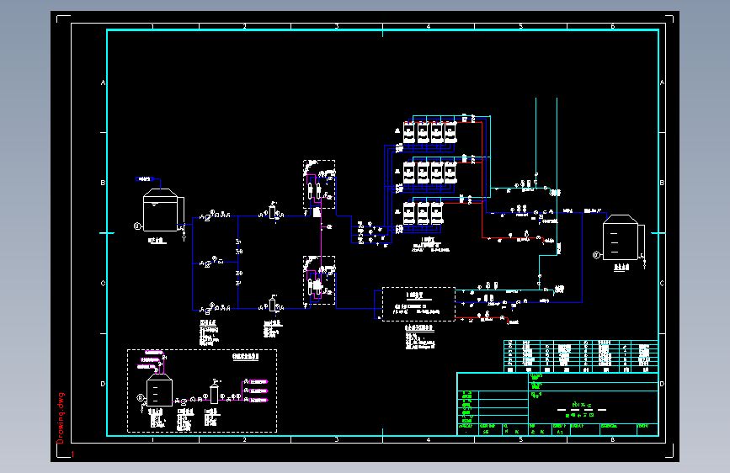Click column label 3 on the top border
730x473 pixels.
point(336,27)
